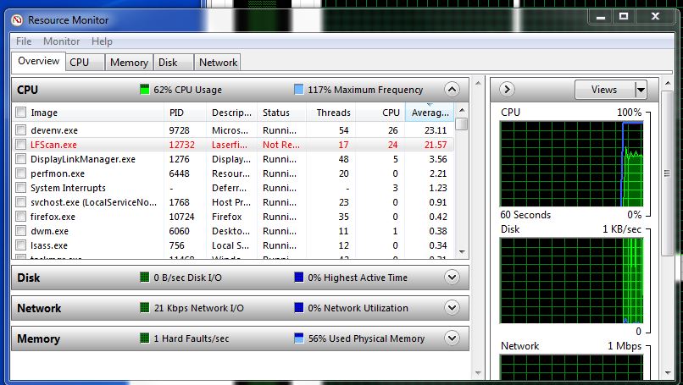The image size is (683, 385).
Task: Click the blue Maximum Frequency indicator square
Action: coord(299,90)
